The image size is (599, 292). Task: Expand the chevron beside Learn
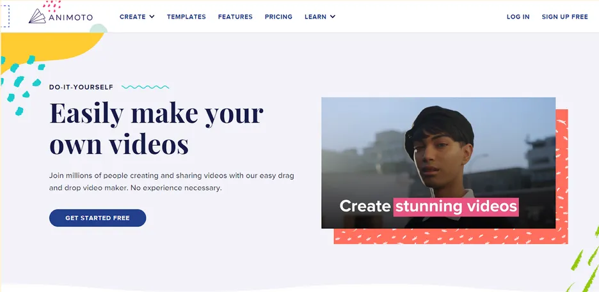point(333,17)
